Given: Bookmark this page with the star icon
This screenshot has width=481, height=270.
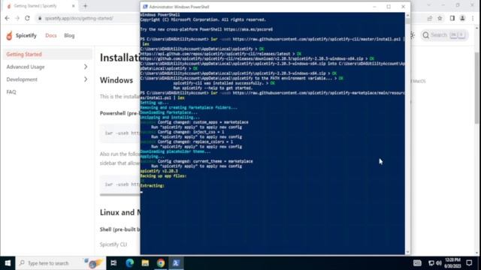Looking at the screenshot, I should pyautogui.click(x=440, y=18).
